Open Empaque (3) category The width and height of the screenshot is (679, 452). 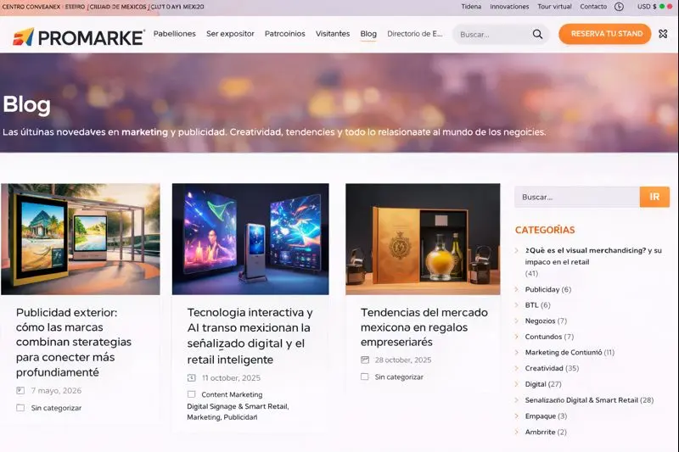pyautogui.click(x=546, y=416)
